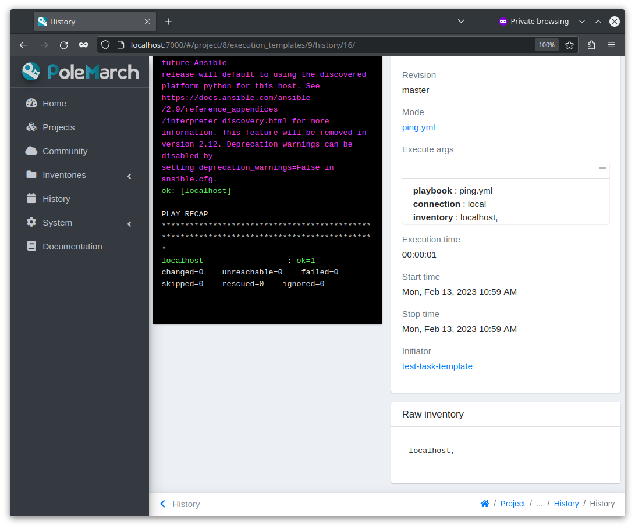Click the Home dashboard icon in sidebar
The height and width of the screenshot is (528, 635).
(x=31, y=103)
